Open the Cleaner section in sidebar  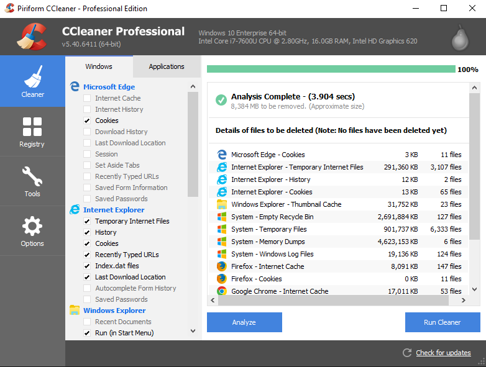point(32,81)
